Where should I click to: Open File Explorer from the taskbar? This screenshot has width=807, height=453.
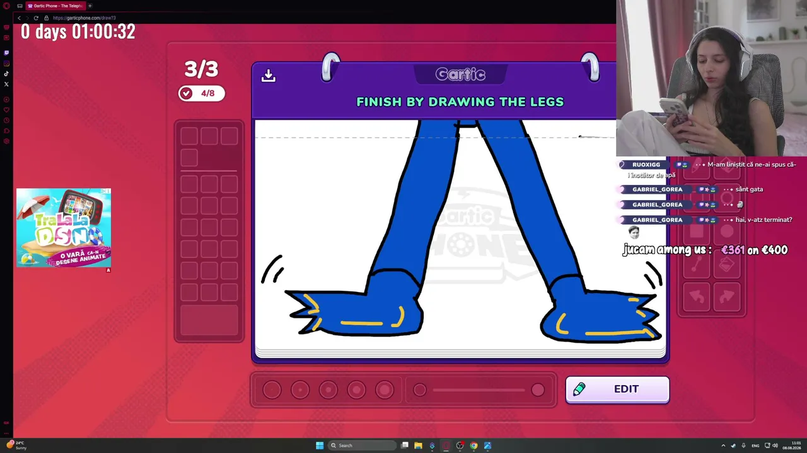click(x=418, y=445)
